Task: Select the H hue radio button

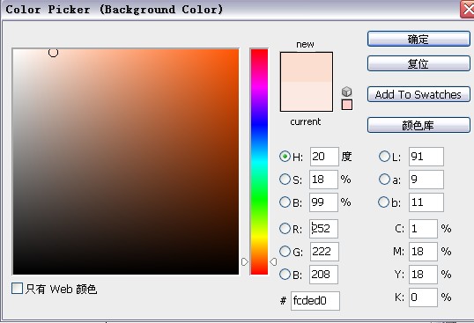Action: pos(285,157)
